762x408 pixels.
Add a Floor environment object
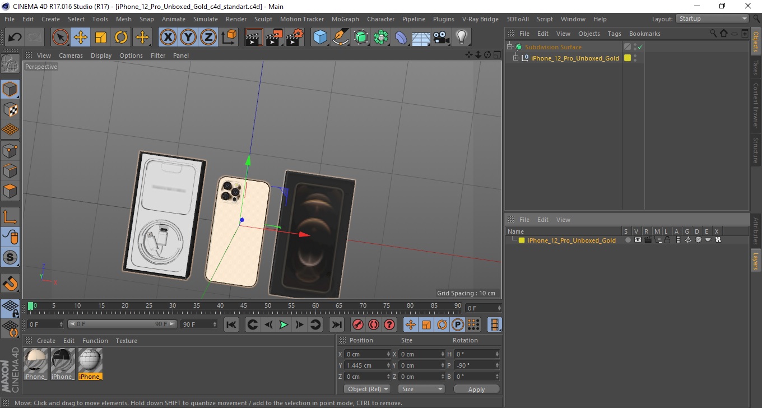pyautogui.click(x=421, y=38)
